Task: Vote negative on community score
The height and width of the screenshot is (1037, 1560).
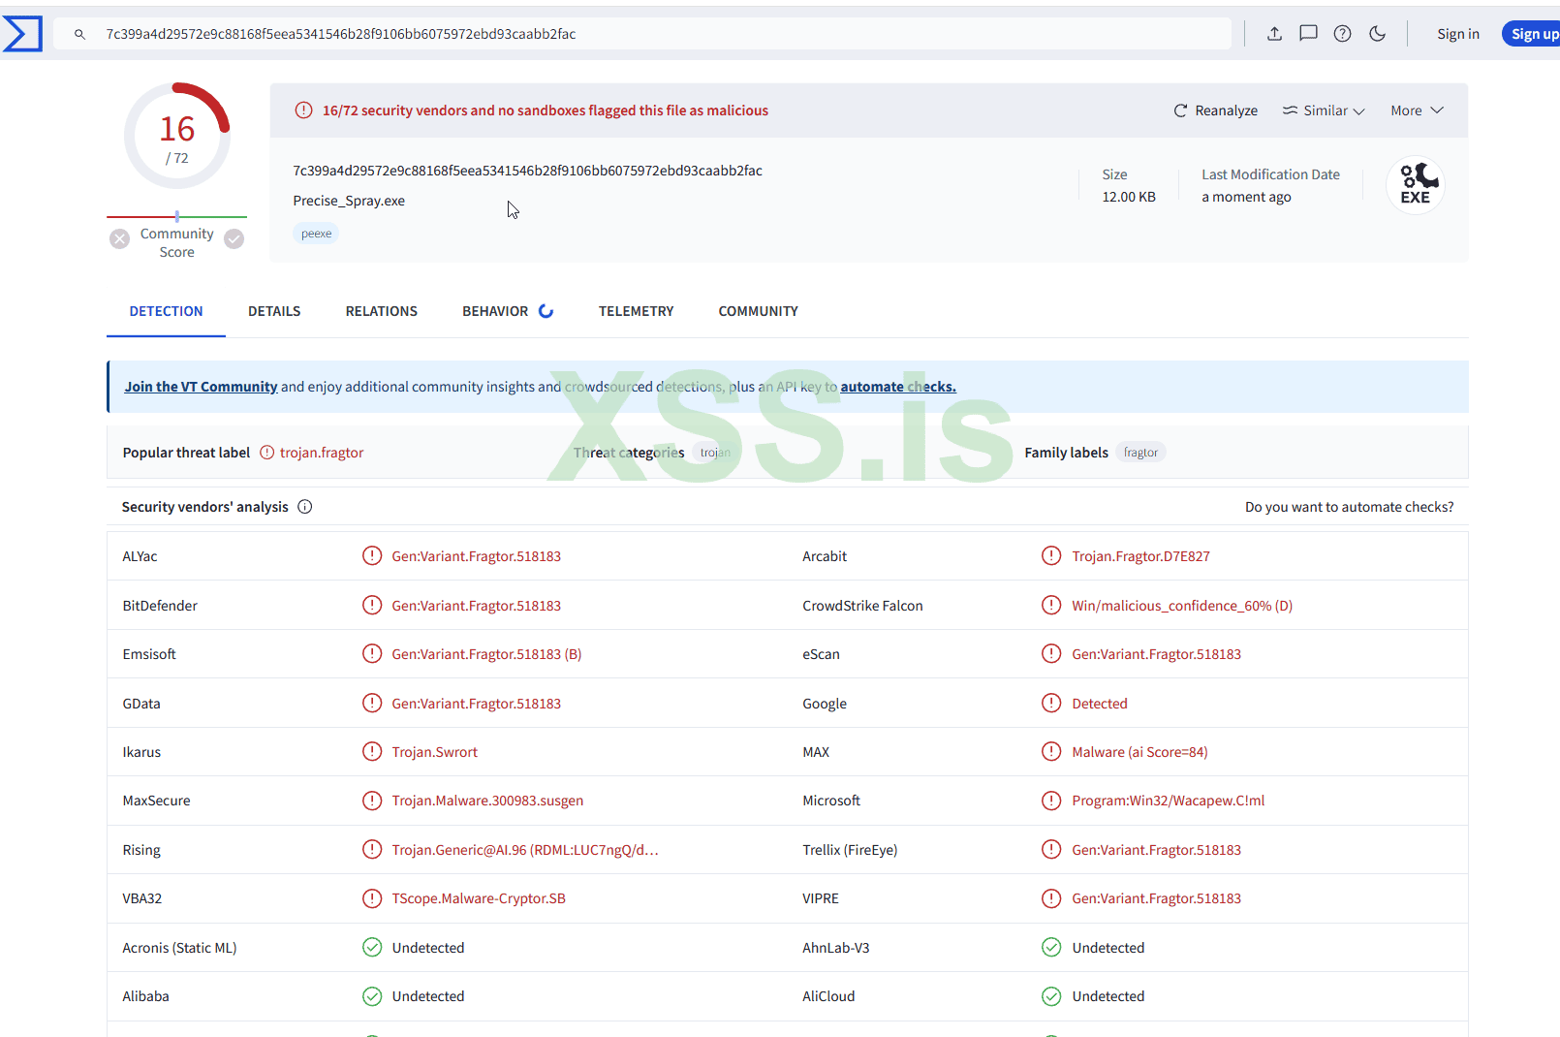Action: [x=119, y=238]
